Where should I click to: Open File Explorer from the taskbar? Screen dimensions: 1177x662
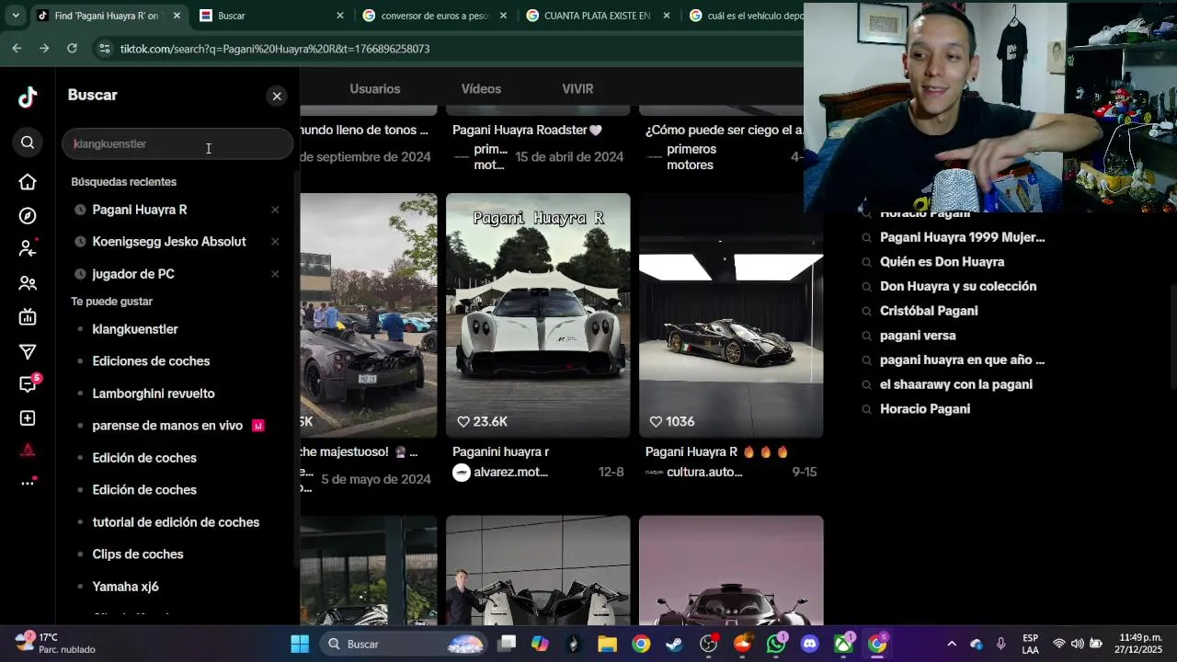tap(607, 644)
